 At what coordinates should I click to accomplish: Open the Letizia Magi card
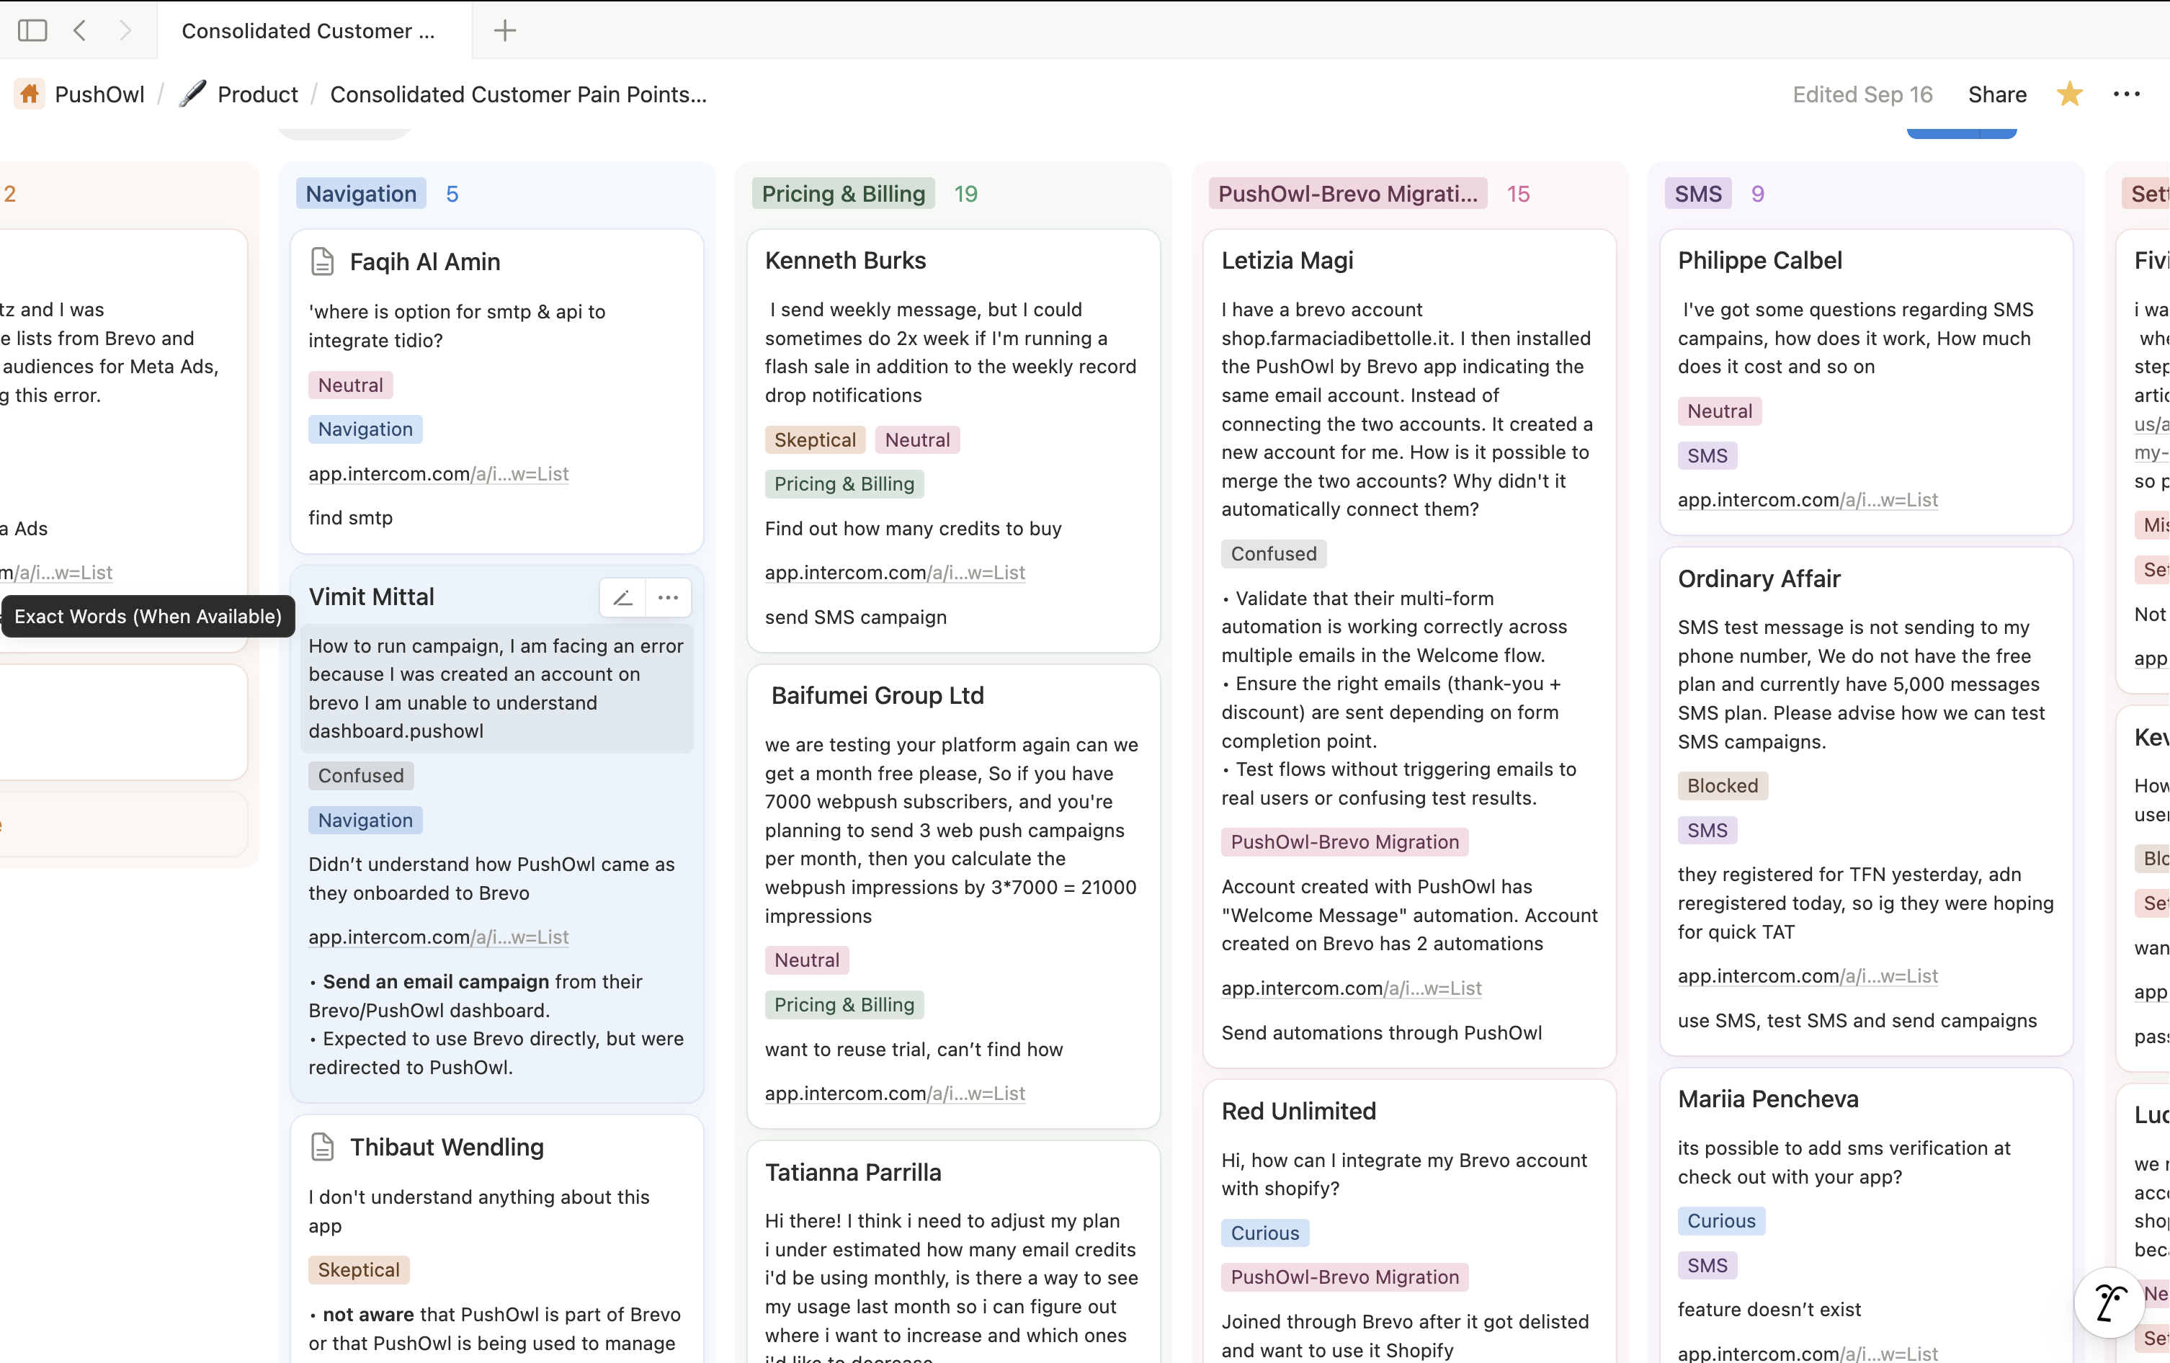1287,260
